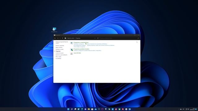Click Panel de control in breadcrumb
This screenshot has width=198, height=111.
click(x=71, y=38)
